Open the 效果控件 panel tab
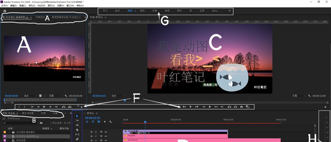The height and width of the screenshot is (142, 331). [40, 17]
